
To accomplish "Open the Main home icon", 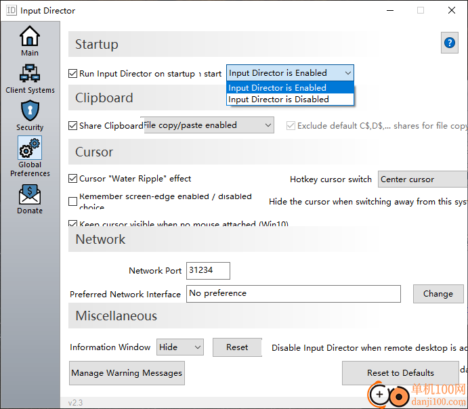I will (x=30, y=37).
